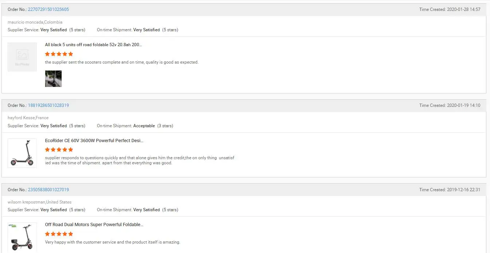The width and height of the screenshot is (490, 253).
Task: Open the EcoRider scooter product thumbnail
Action: pos(22,153)
